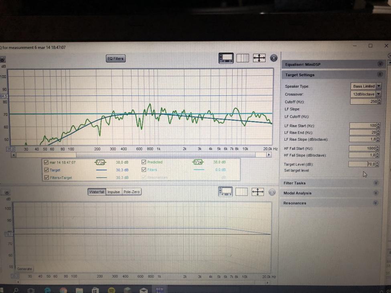The height and width of the screenshot is (293, 391).
Task: Open Windows taskbar search
Action: (16, 290)
